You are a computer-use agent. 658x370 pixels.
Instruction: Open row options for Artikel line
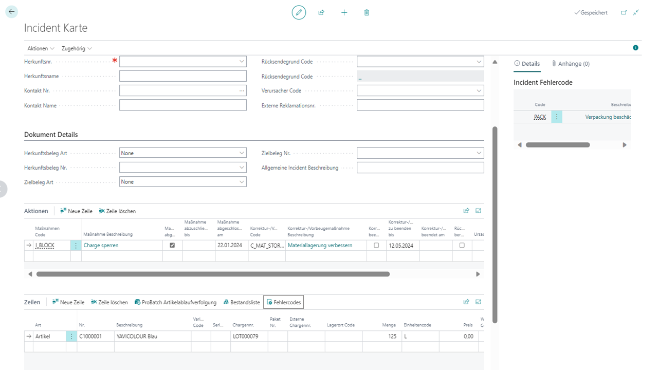[71, 337]
